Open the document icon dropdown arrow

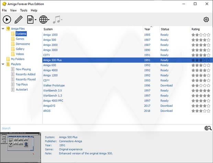[x=36, y=20]
